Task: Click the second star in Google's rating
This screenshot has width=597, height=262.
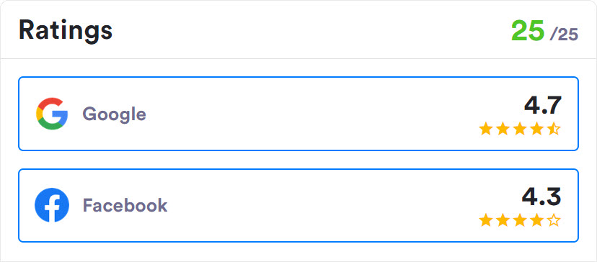Action: point(503,129)
